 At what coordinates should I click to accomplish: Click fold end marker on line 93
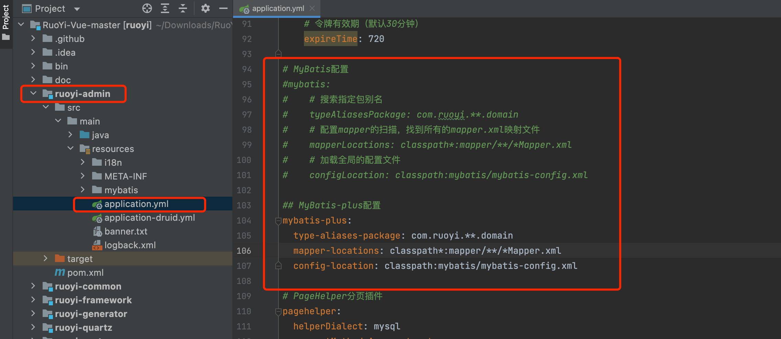coord(278,54)
